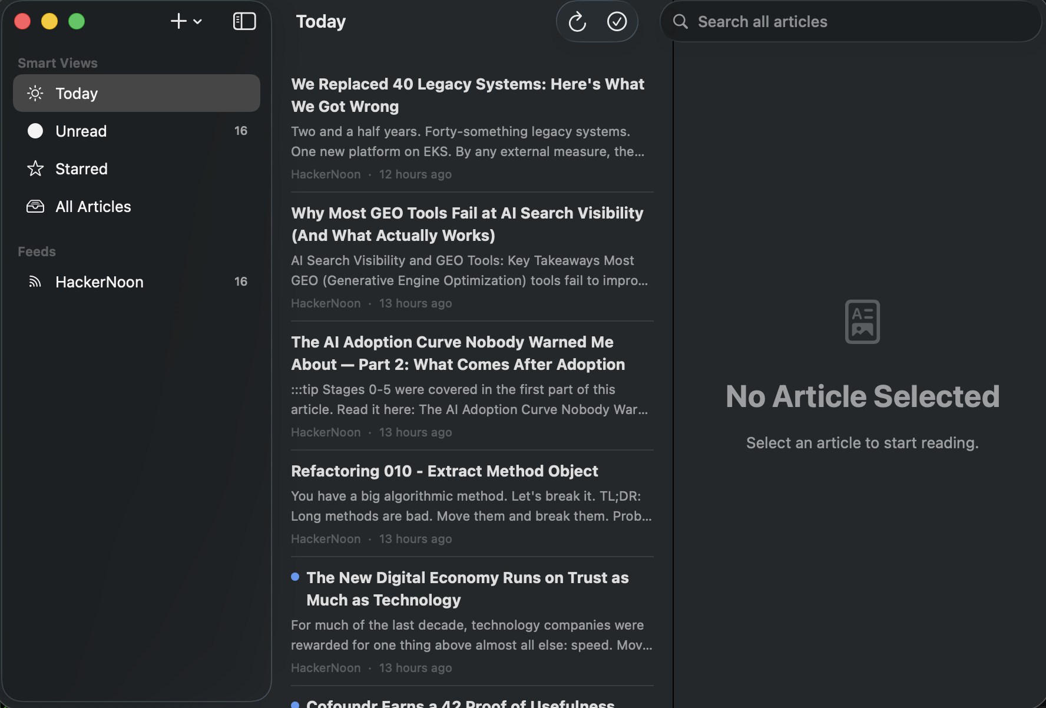Click the Feeds section header
1046x708 pixels.
point(37,252)
